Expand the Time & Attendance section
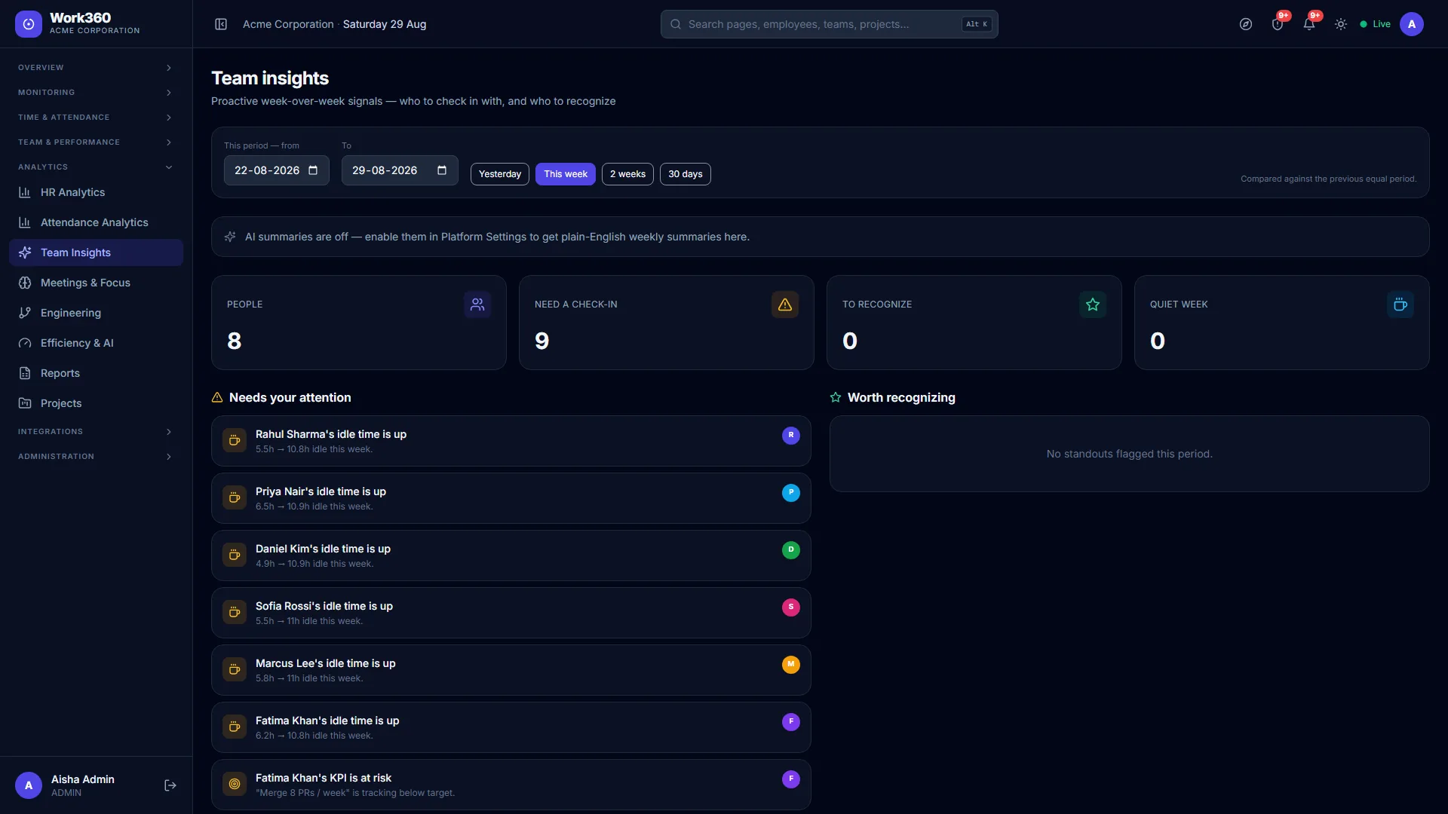 (x=96, y=118)
